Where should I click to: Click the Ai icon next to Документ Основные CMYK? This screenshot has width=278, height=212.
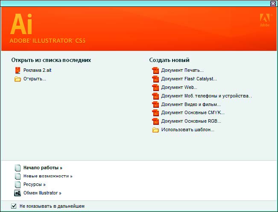tap(155, 113)
